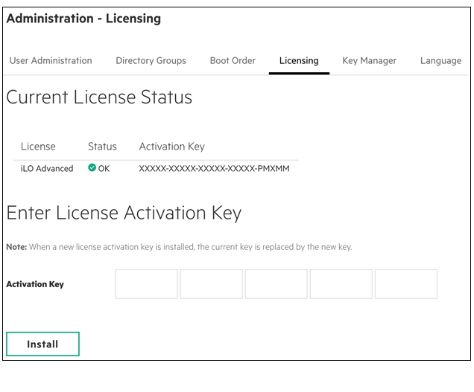Screen dimensions: 474x392
Task: Switch to the Directory Groups tab
Action: tap(151, 61)
